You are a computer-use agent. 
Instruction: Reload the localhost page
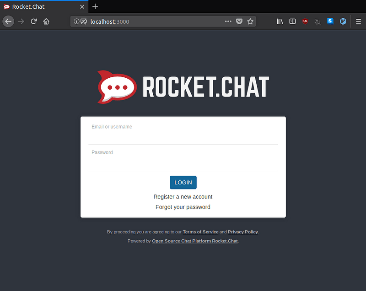(33, 22)
